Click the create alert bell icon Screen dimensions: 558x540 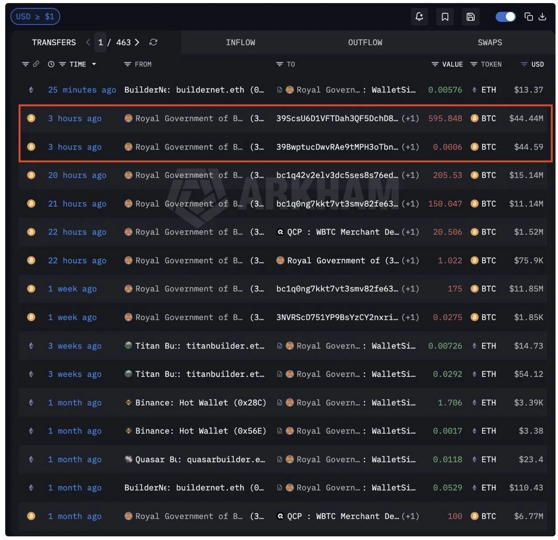coord(419,17)
